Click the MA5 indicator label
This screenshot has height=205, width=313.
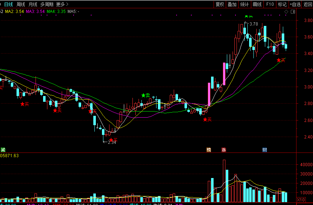[x=73, y=12]
